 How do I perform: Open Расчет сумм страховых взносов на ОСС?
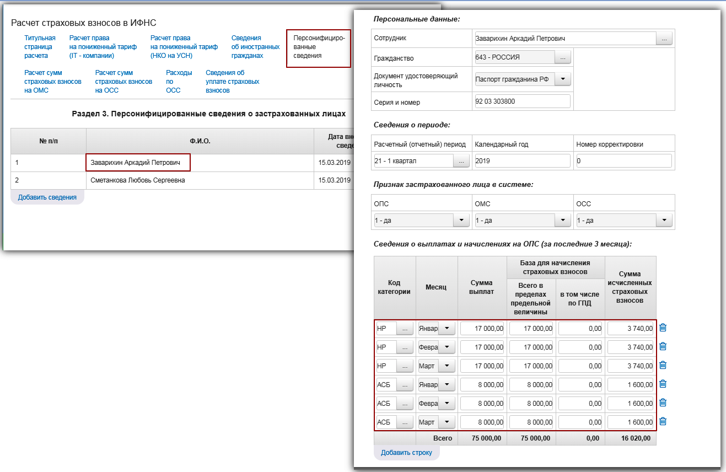click(x=123, y=82)
